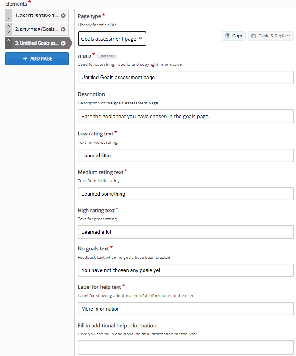Remove page 2 (Goals) with its X icon
The width and height of the screenshot is (296, 356).
(63, 29)
